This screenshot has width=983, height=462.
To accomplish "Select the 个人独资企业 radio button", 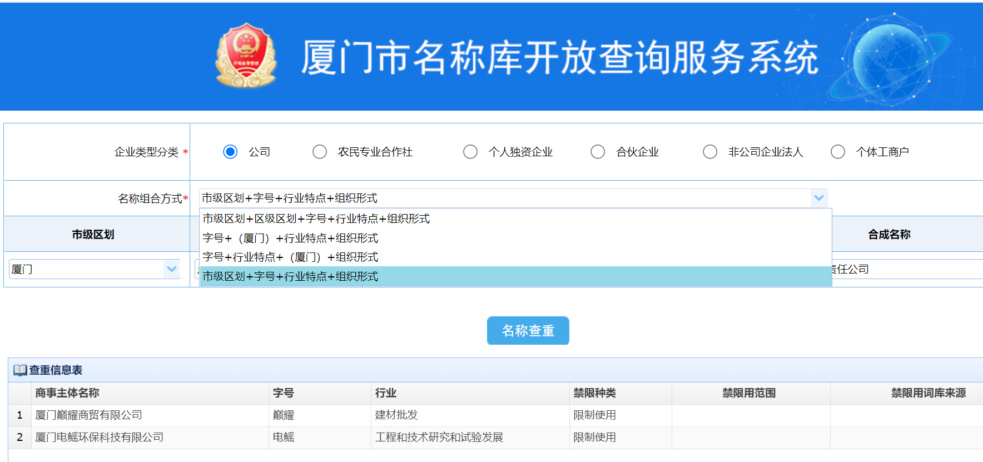I will tap(470, 152).
